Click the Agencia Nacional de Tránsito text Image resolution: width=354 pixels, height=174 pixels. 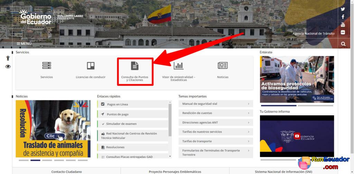tap(313, 33)
